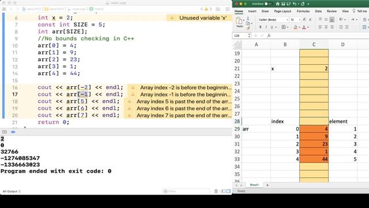This screenshot has width=369, height=208.
Task: Click the Center horizontally icon in Excel
Action: coord(326,27)
